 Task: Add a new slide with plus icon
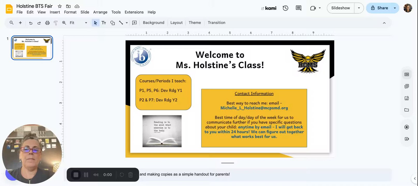point(20,23)
